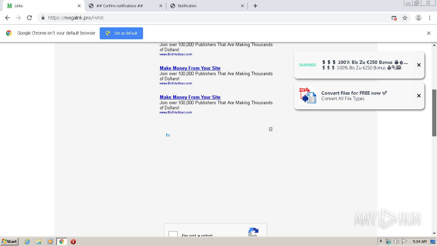Click the ad info question mark icon

pos(271,129)
